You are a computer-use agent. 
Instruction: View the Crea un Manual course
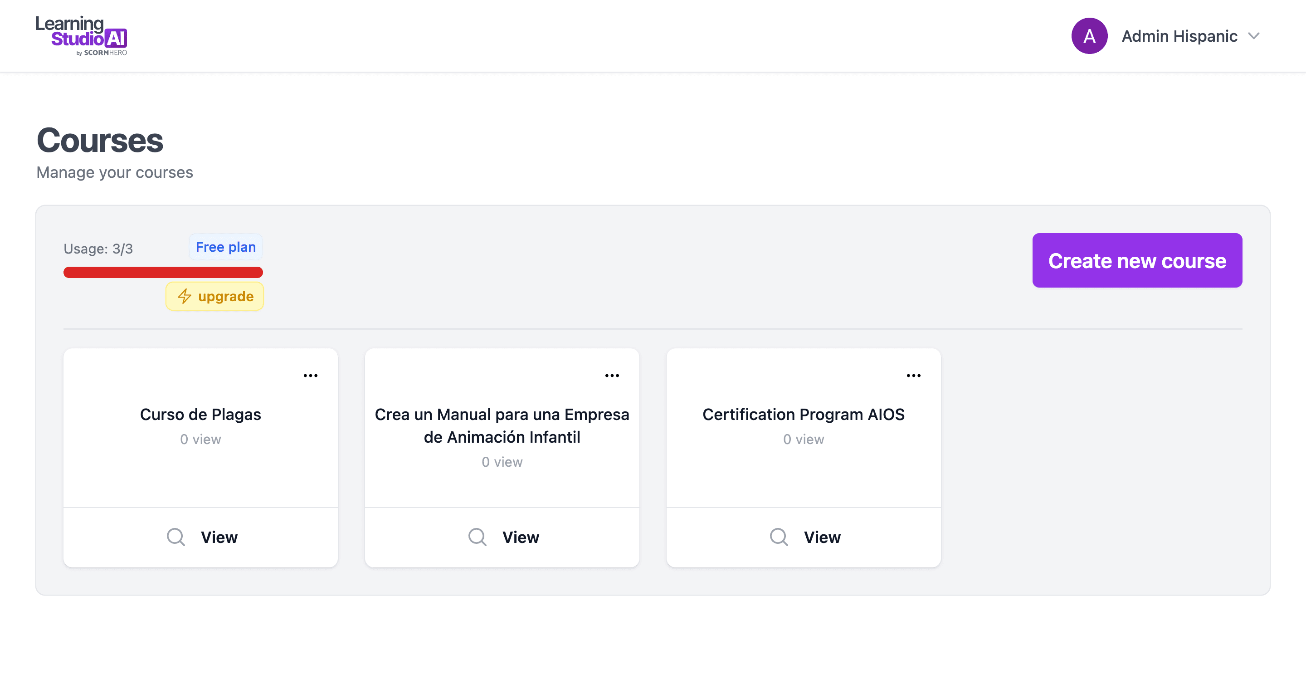tap(502, 537)
